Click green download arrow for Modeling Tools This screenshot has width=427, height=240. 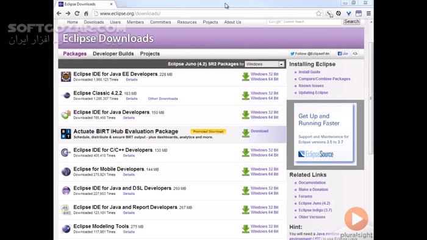tap(246, 229)
